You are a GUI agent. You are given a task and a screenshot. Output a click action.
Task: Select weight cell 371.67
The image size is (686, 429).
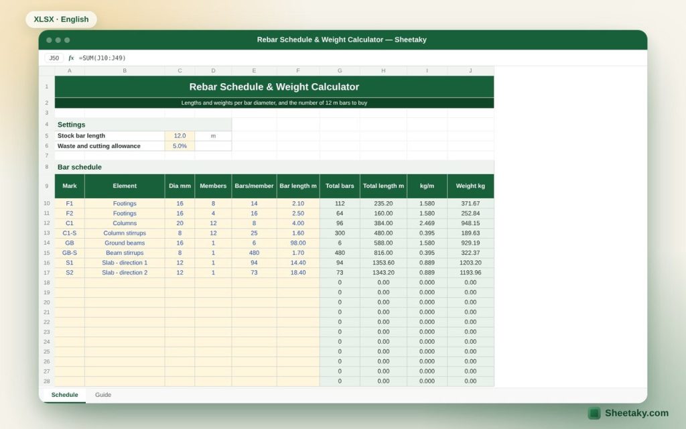471,204
